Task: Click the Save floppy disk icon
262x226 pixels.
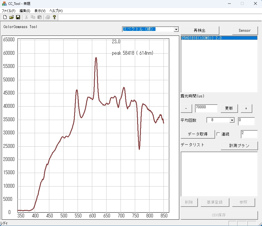Action: click(18, 17)
